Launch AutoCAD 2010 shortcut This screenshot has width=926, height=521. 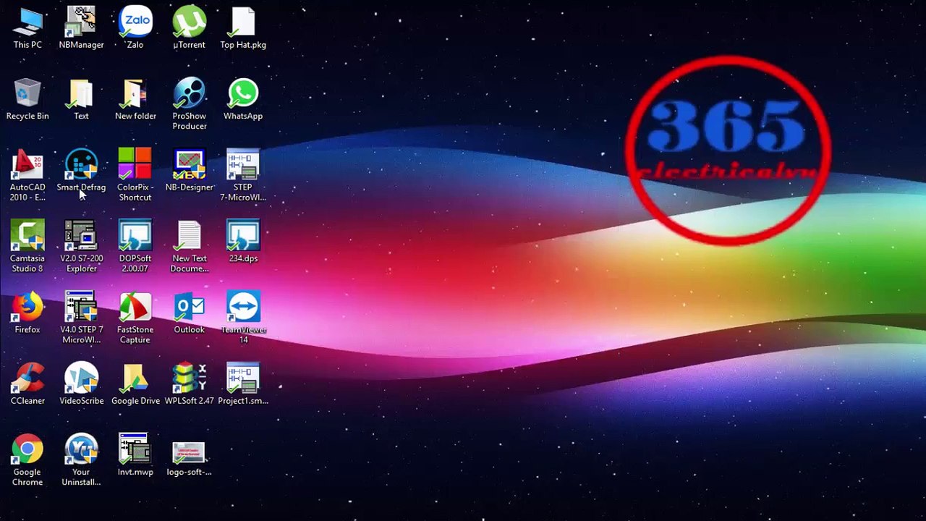(27, 175)
